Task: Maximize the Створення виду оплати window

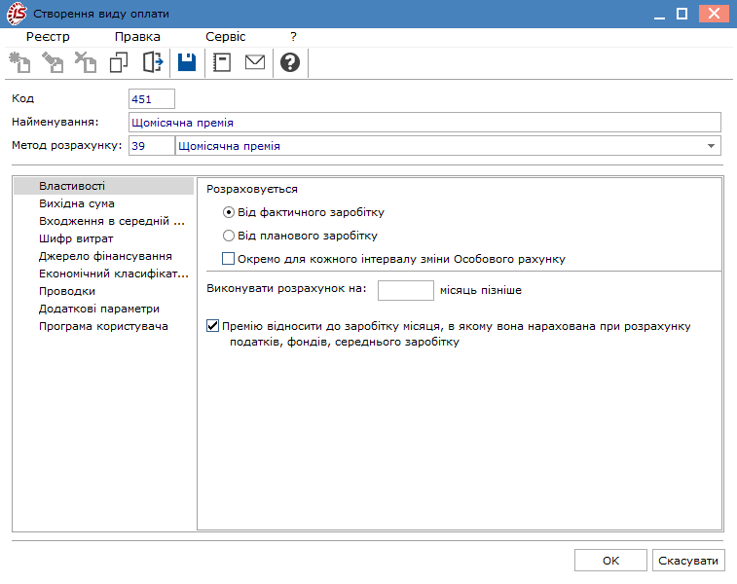Action: tap(682, 14)
